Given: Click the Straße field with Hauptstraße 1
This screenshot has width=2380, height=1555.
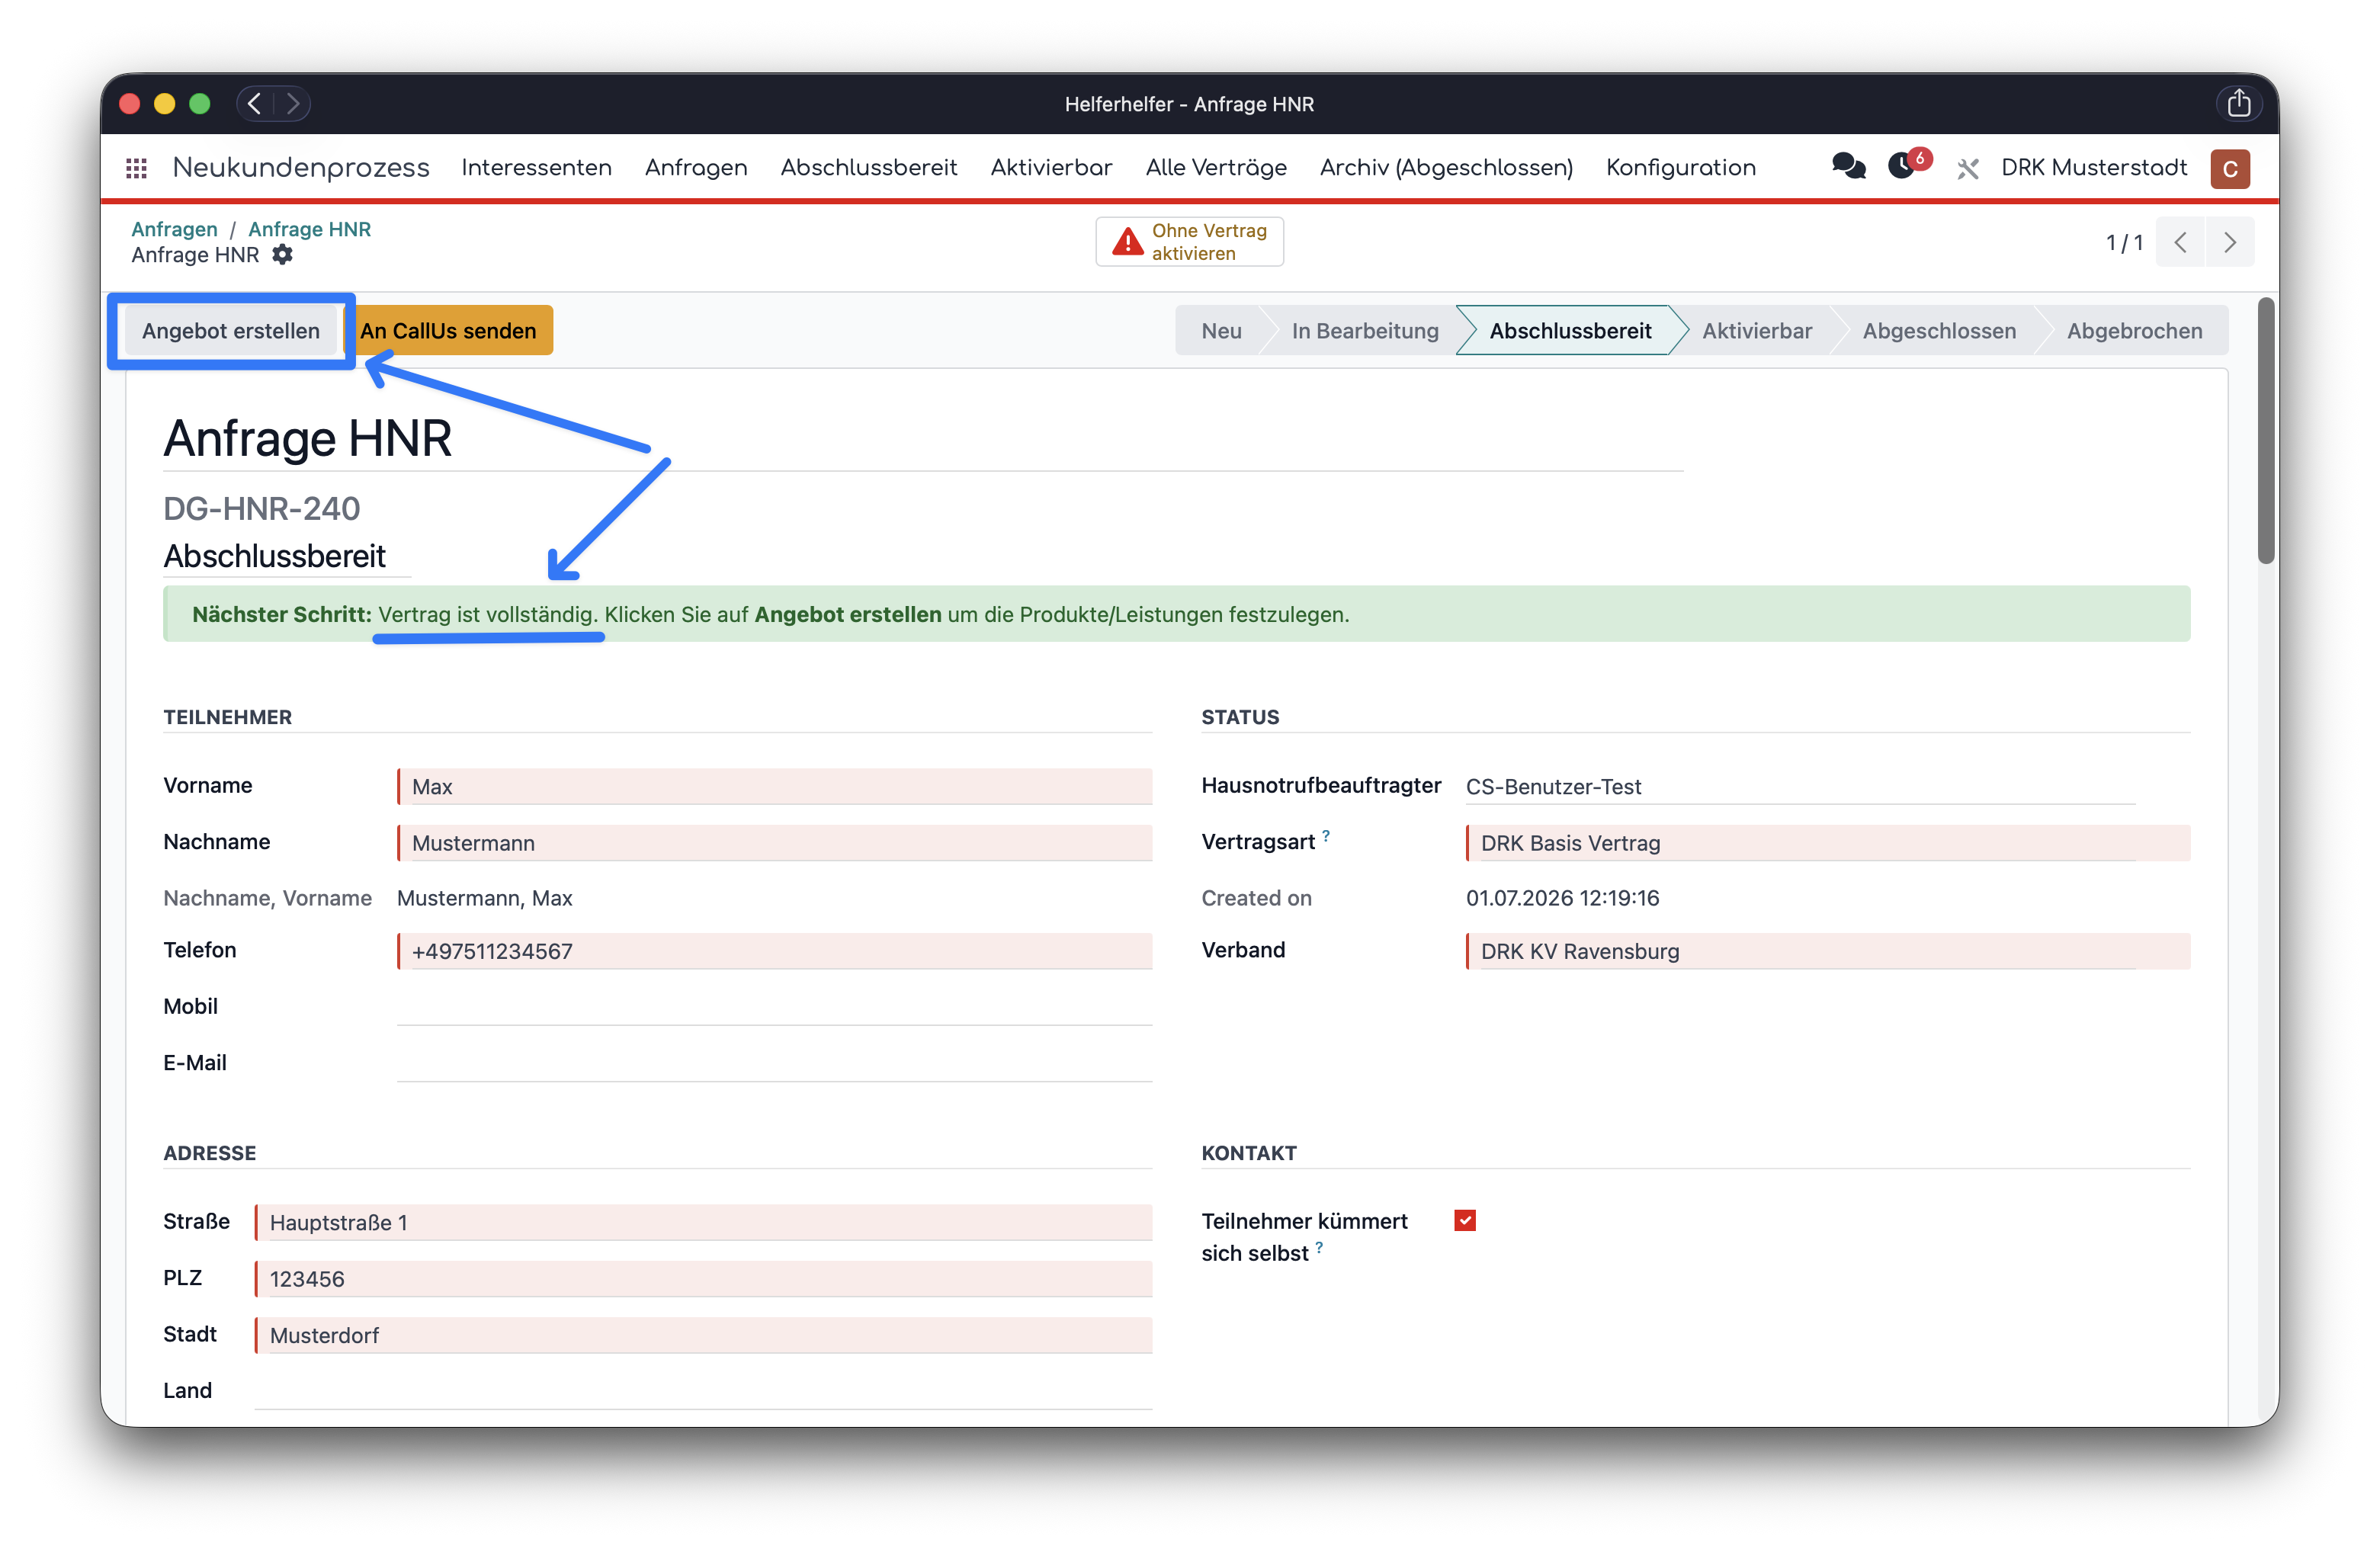Looking at the screenshot, I should [703, 1222].
